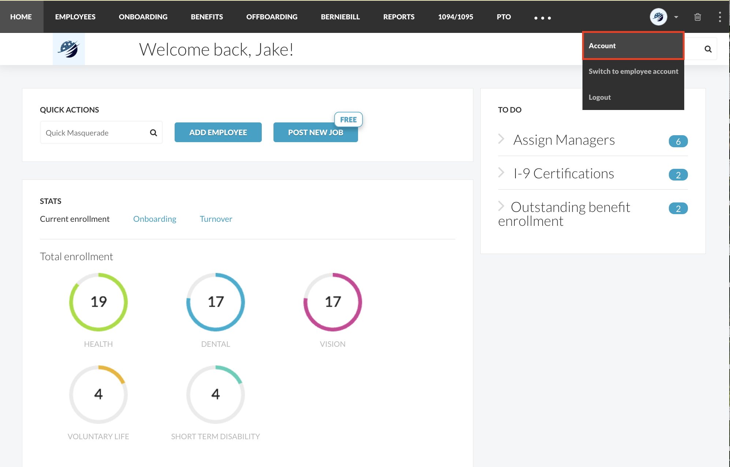Click the Quick Masquerade search icon
This screenshot has height=467, width=730.
[153, 133]
